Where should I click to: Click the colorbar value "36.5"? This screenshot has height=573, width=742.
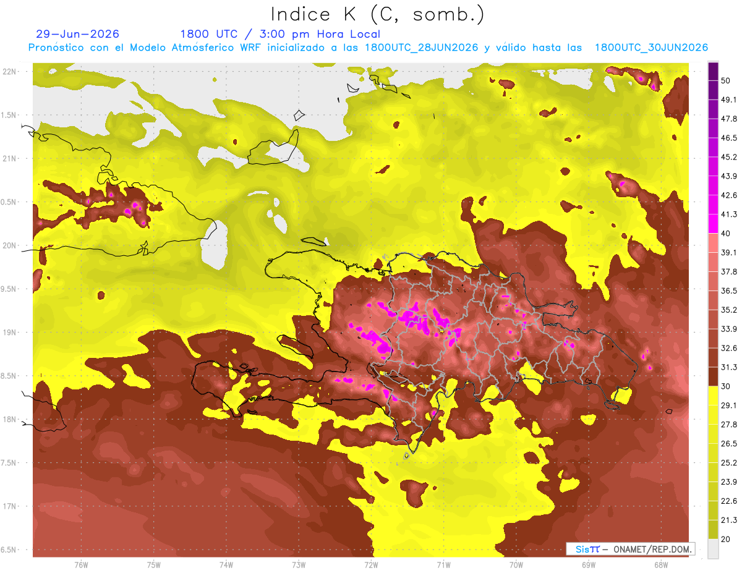(729, 291)
